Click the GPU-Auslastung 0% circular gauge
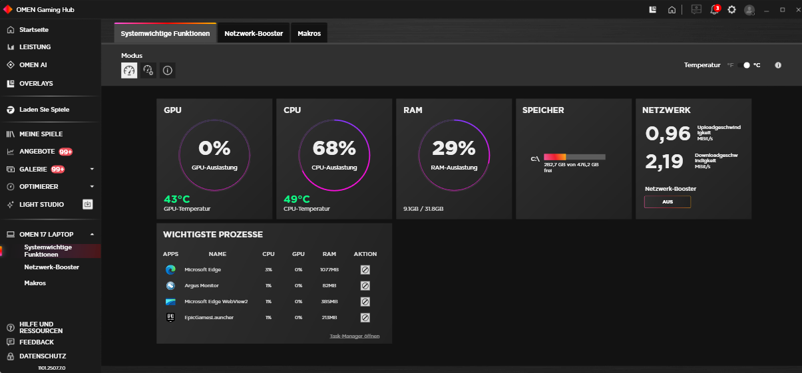The image size is (802, 373). (x=214, y=155)
